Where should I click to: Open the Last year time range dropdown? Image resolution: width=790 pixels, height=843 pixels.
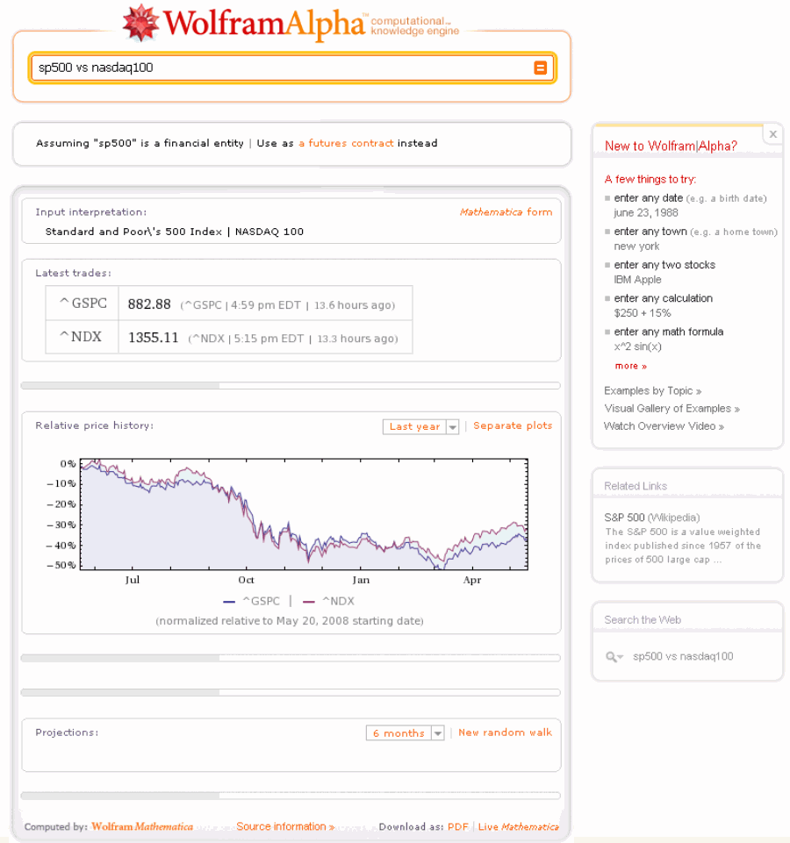click(x=420, y=427)
